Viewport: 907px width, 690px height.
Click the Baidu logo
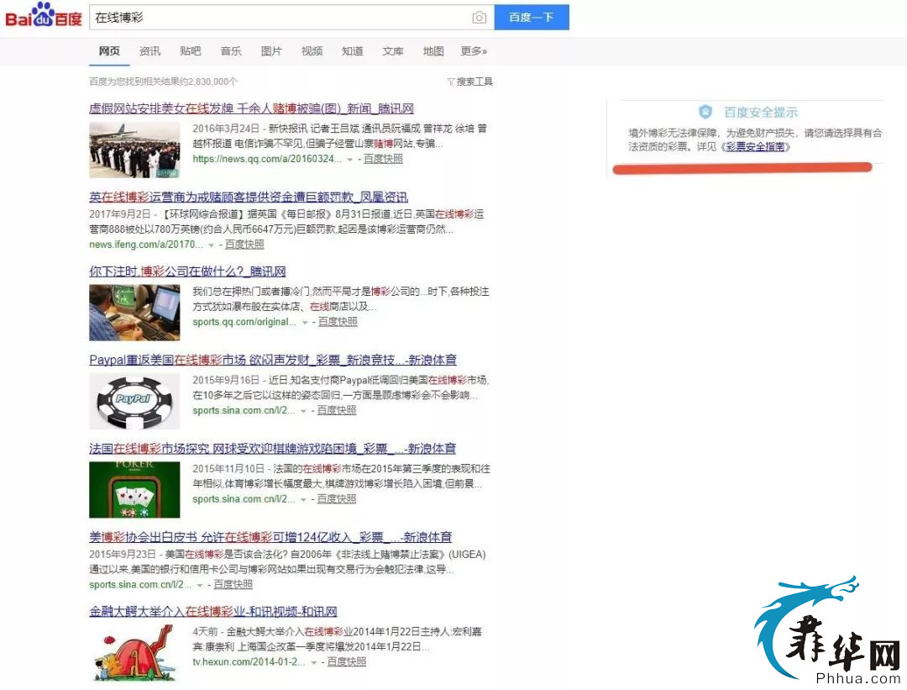pyautogui.click(x=44, y=16)
